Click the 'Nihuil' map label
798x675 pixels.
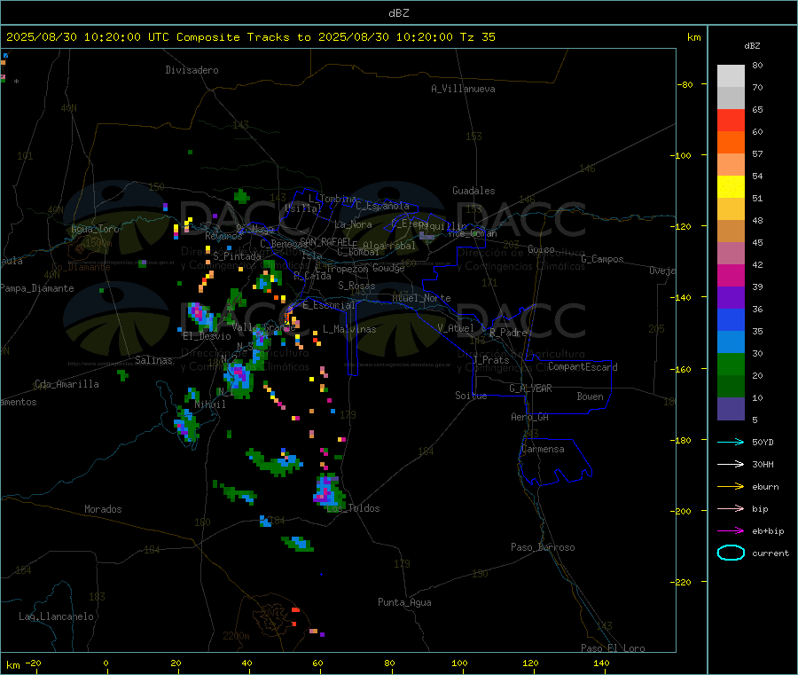[210, 404]
